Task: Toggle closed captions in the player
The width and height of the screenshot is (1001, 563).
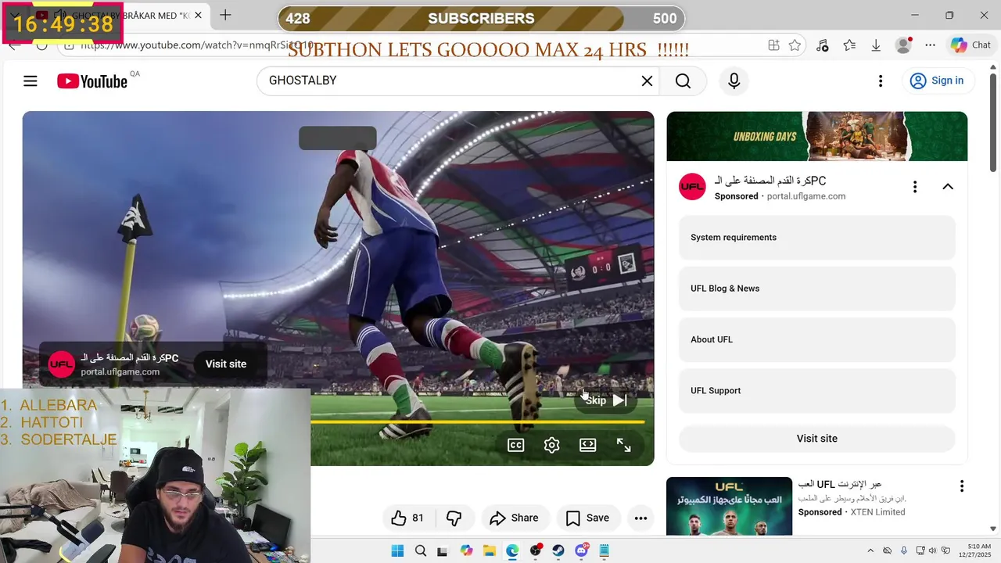Action: (516, 445)
